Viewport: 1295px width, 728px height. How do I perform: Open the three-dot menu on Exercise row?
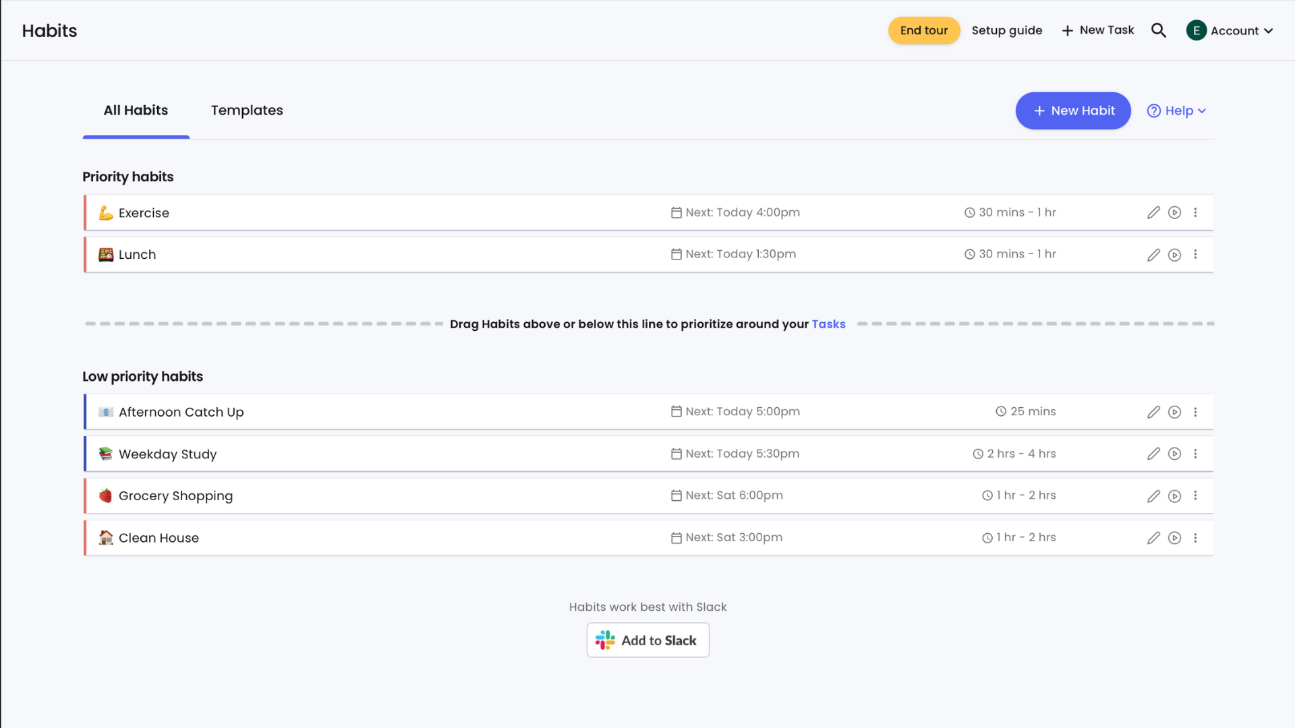(1195, 213)
